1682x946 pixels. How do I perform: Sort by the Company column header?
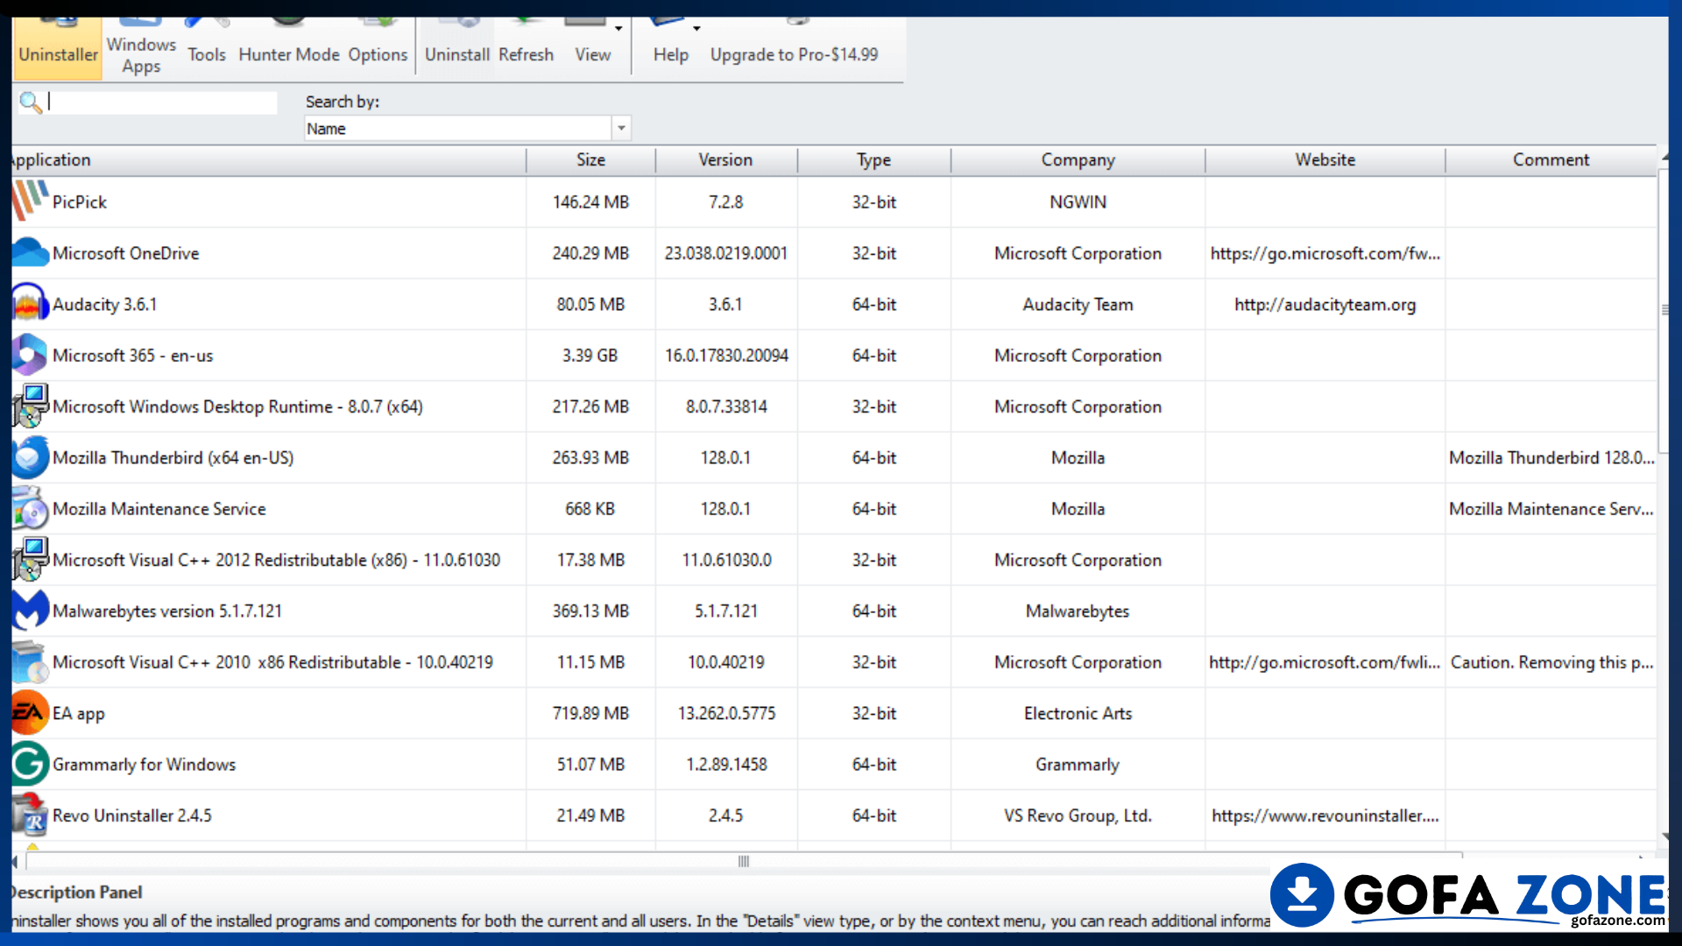(x=1078, y=160)
